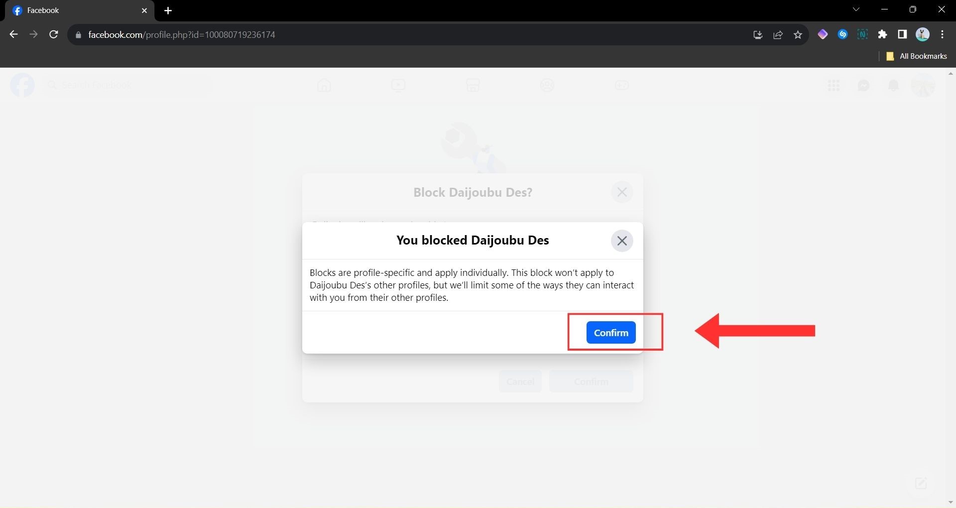
Task: Open Chrome profile avatar
Action: 922,34
